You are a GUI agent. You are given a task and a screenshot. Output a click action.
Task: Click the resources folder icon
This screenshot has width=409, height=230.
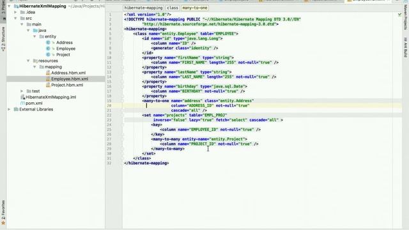coord(35,61)
